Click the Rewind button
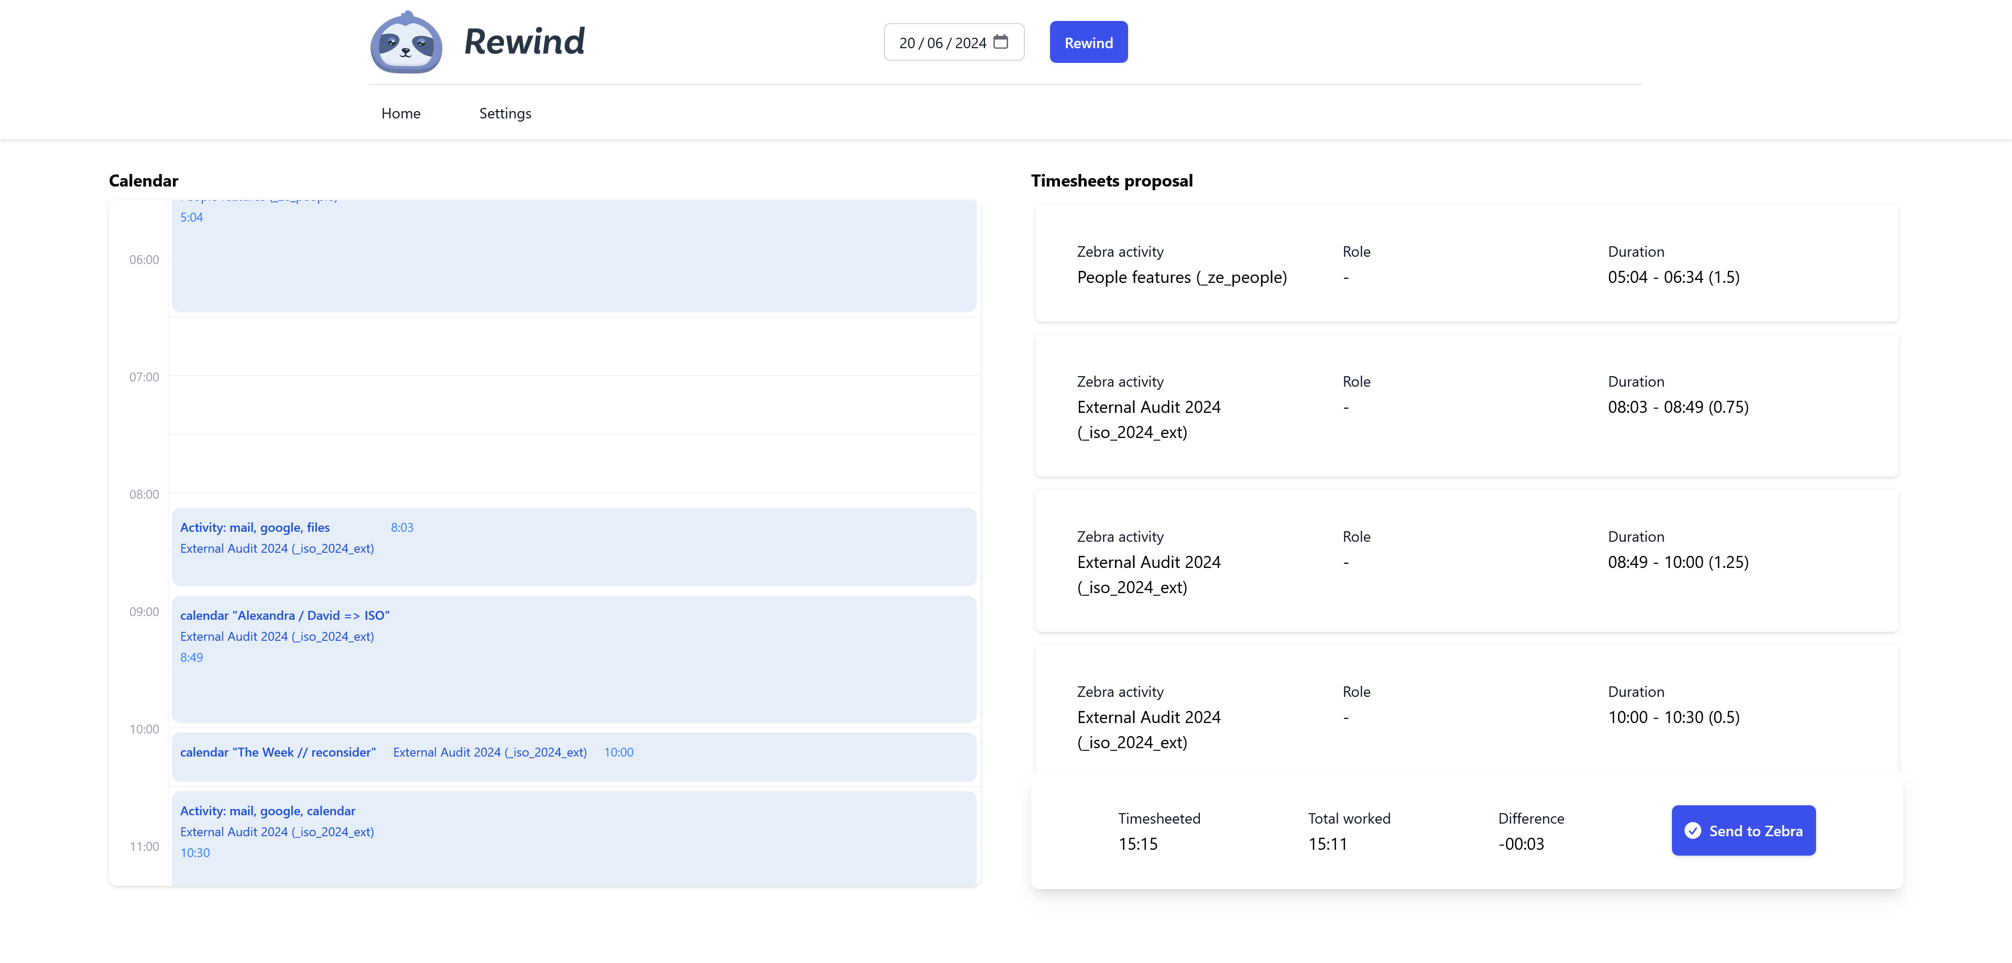 1088,42
